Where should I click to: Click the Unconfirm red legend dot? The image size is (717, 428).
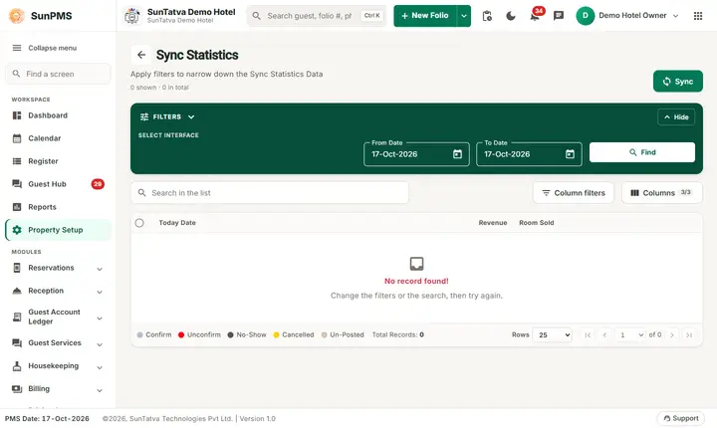coord(181,334)
